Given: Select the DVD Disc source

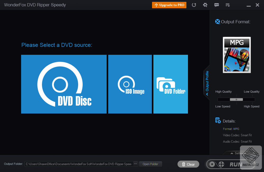Looking at the screenshot, I should (64, 84).
